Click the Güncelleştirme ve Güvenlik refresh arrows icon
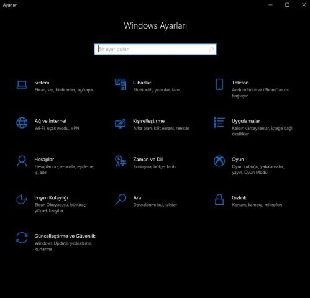The width and height of the screenshot is (310, 298). [x=22, y=238]
